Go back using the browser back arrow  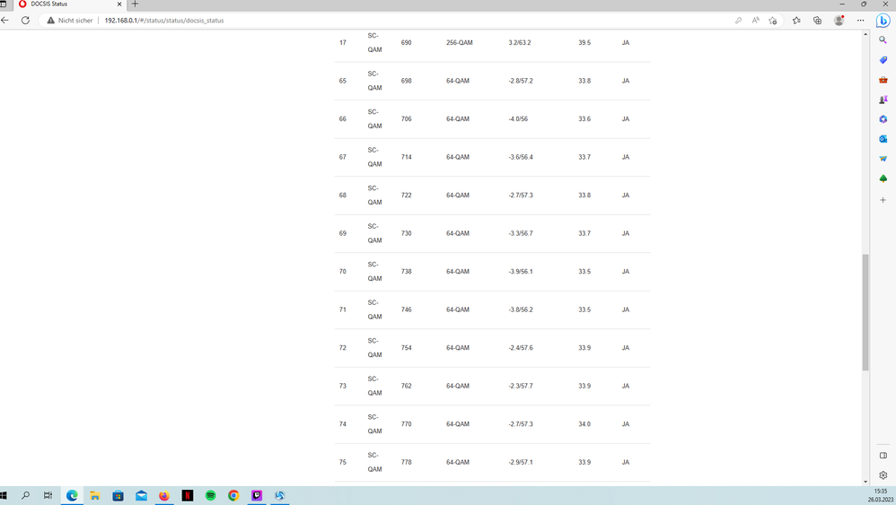click(x=5, y=20)
